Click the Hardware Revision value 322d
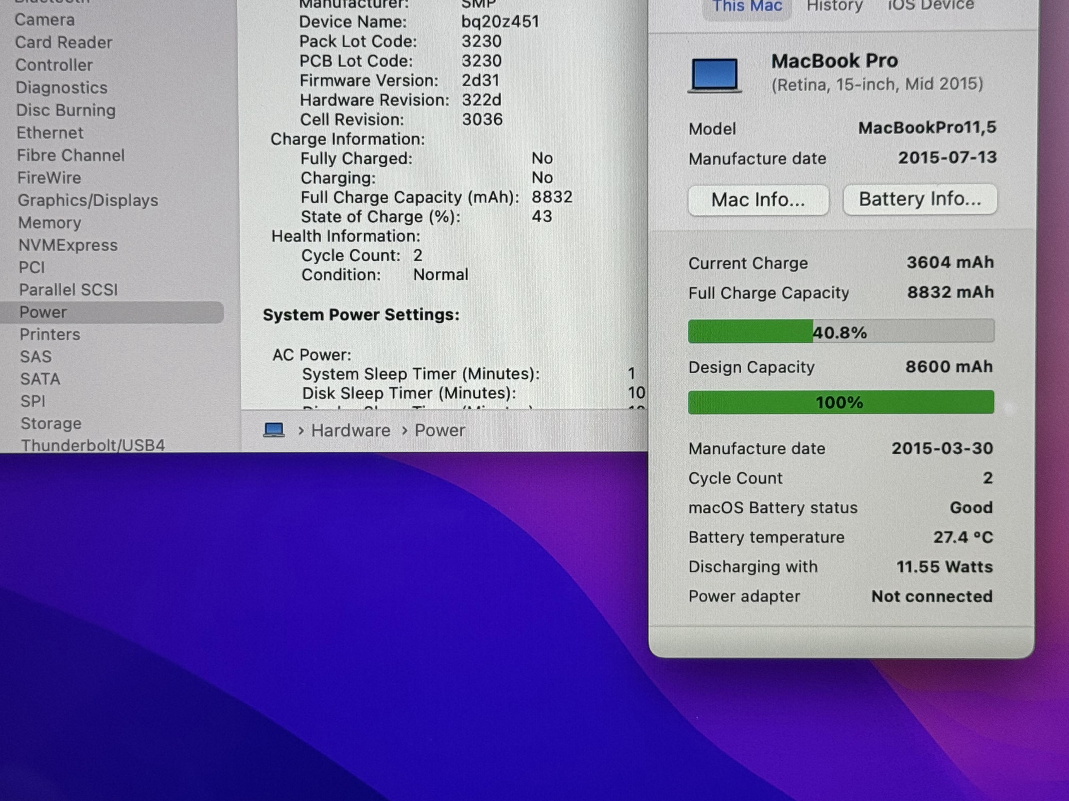This screenshot has width=1069, height=801. click(x=481, y=100)
